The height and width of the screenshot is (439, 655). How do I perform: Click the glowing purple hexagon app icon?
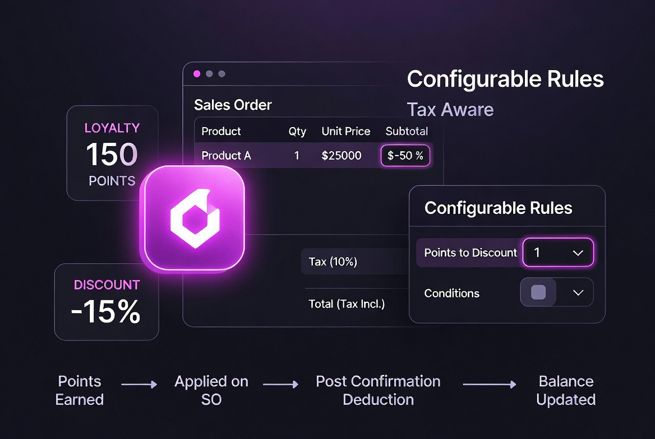pos(195,218)
